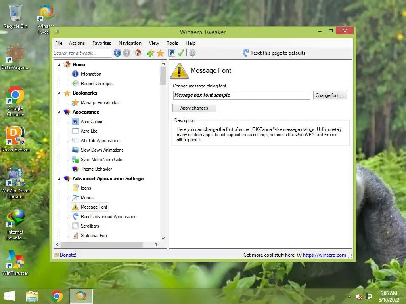Open WinZip Driver Updater desktop shortcut
This screenshot has height=304, width=406.
15,184
